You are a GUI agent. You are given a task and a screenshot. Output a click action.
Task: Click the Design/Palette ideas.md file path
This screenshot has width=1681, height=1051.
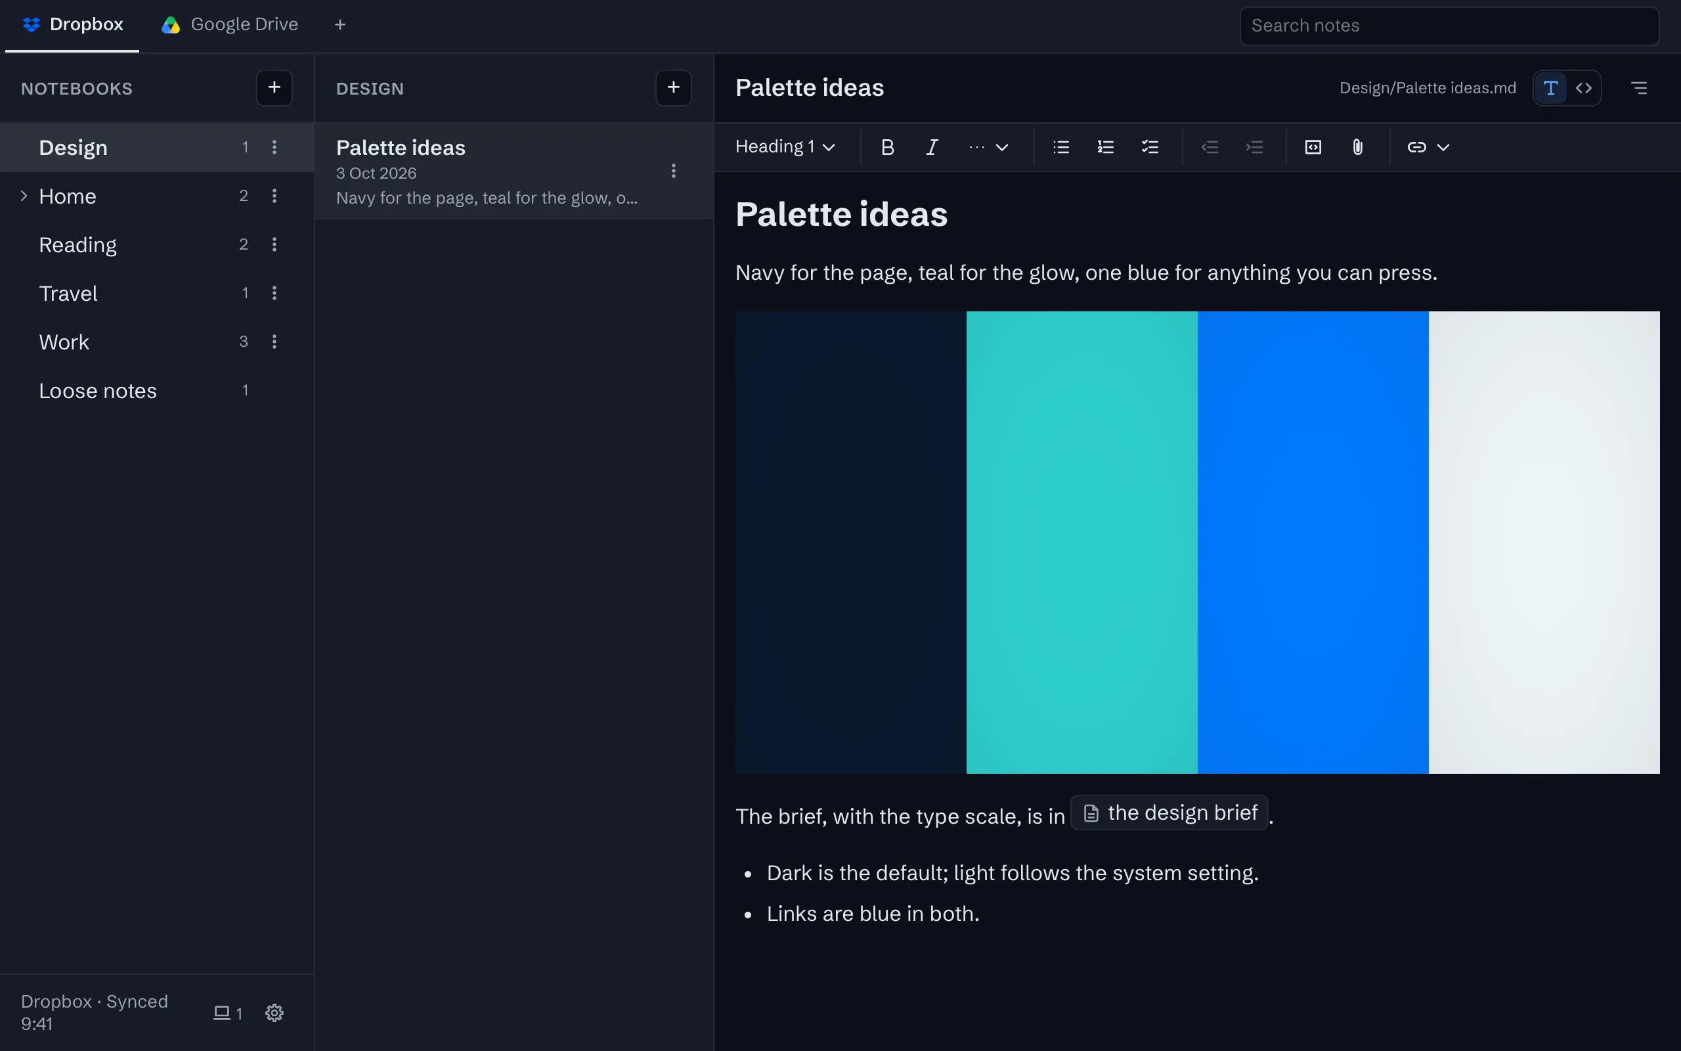[1428, 88]
